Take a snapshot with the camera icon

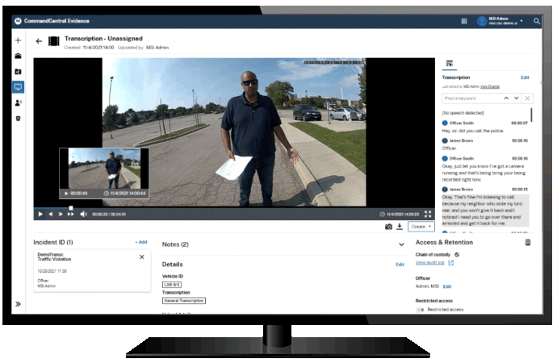[388, 227]
